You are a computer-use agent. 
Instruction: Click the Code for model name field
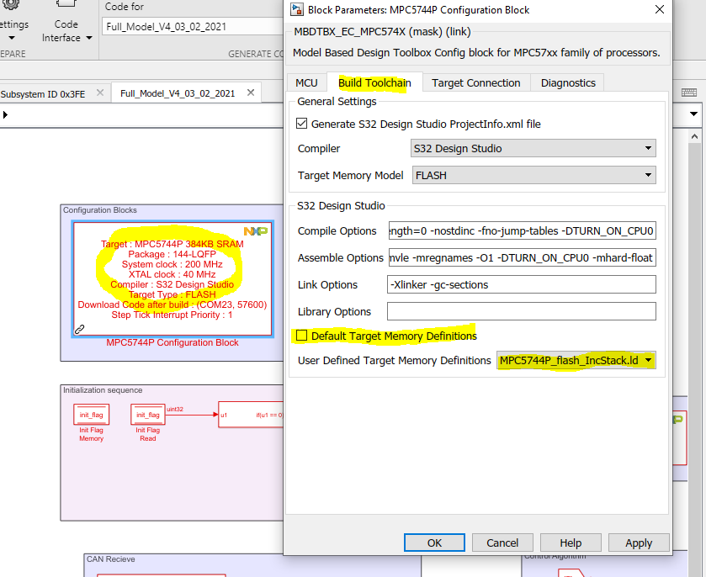[x=194, y=27]
